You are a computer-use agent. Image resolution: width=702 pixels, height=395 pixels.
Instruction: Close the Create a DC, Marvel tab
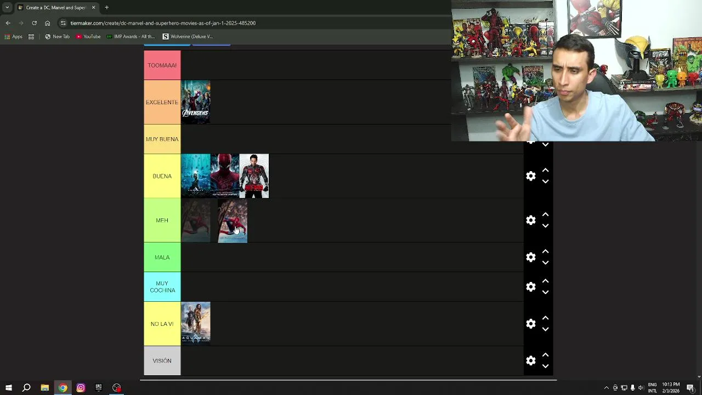tap(93, 8)
